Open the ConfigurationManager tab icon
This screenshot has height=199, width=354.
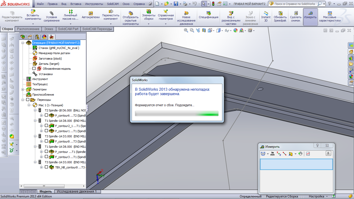point(37,37)
